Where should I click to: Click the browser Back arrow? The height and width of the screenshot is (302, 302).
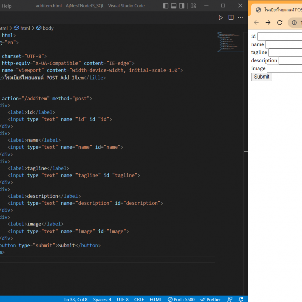[256, 23]
